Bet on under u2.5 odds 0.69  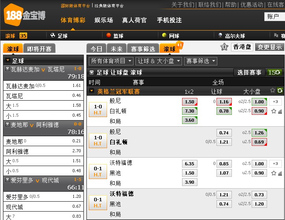coord(259,142)
